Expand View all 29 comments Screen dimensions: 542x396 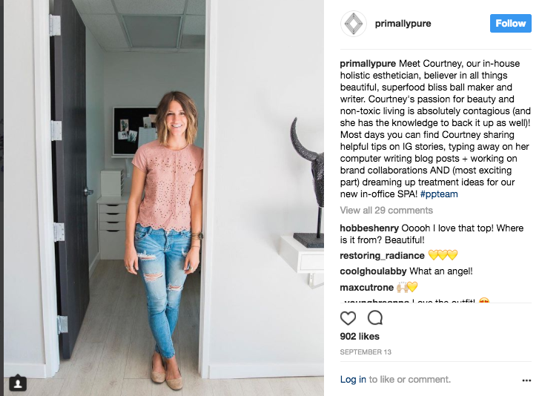pos(386,211)
